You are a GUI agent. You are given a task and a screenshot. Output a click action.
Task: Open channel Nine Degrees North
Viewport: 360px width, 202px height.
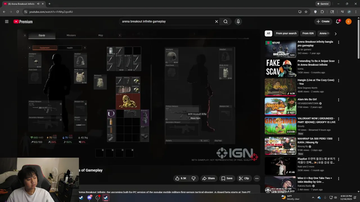click(307, 88)
